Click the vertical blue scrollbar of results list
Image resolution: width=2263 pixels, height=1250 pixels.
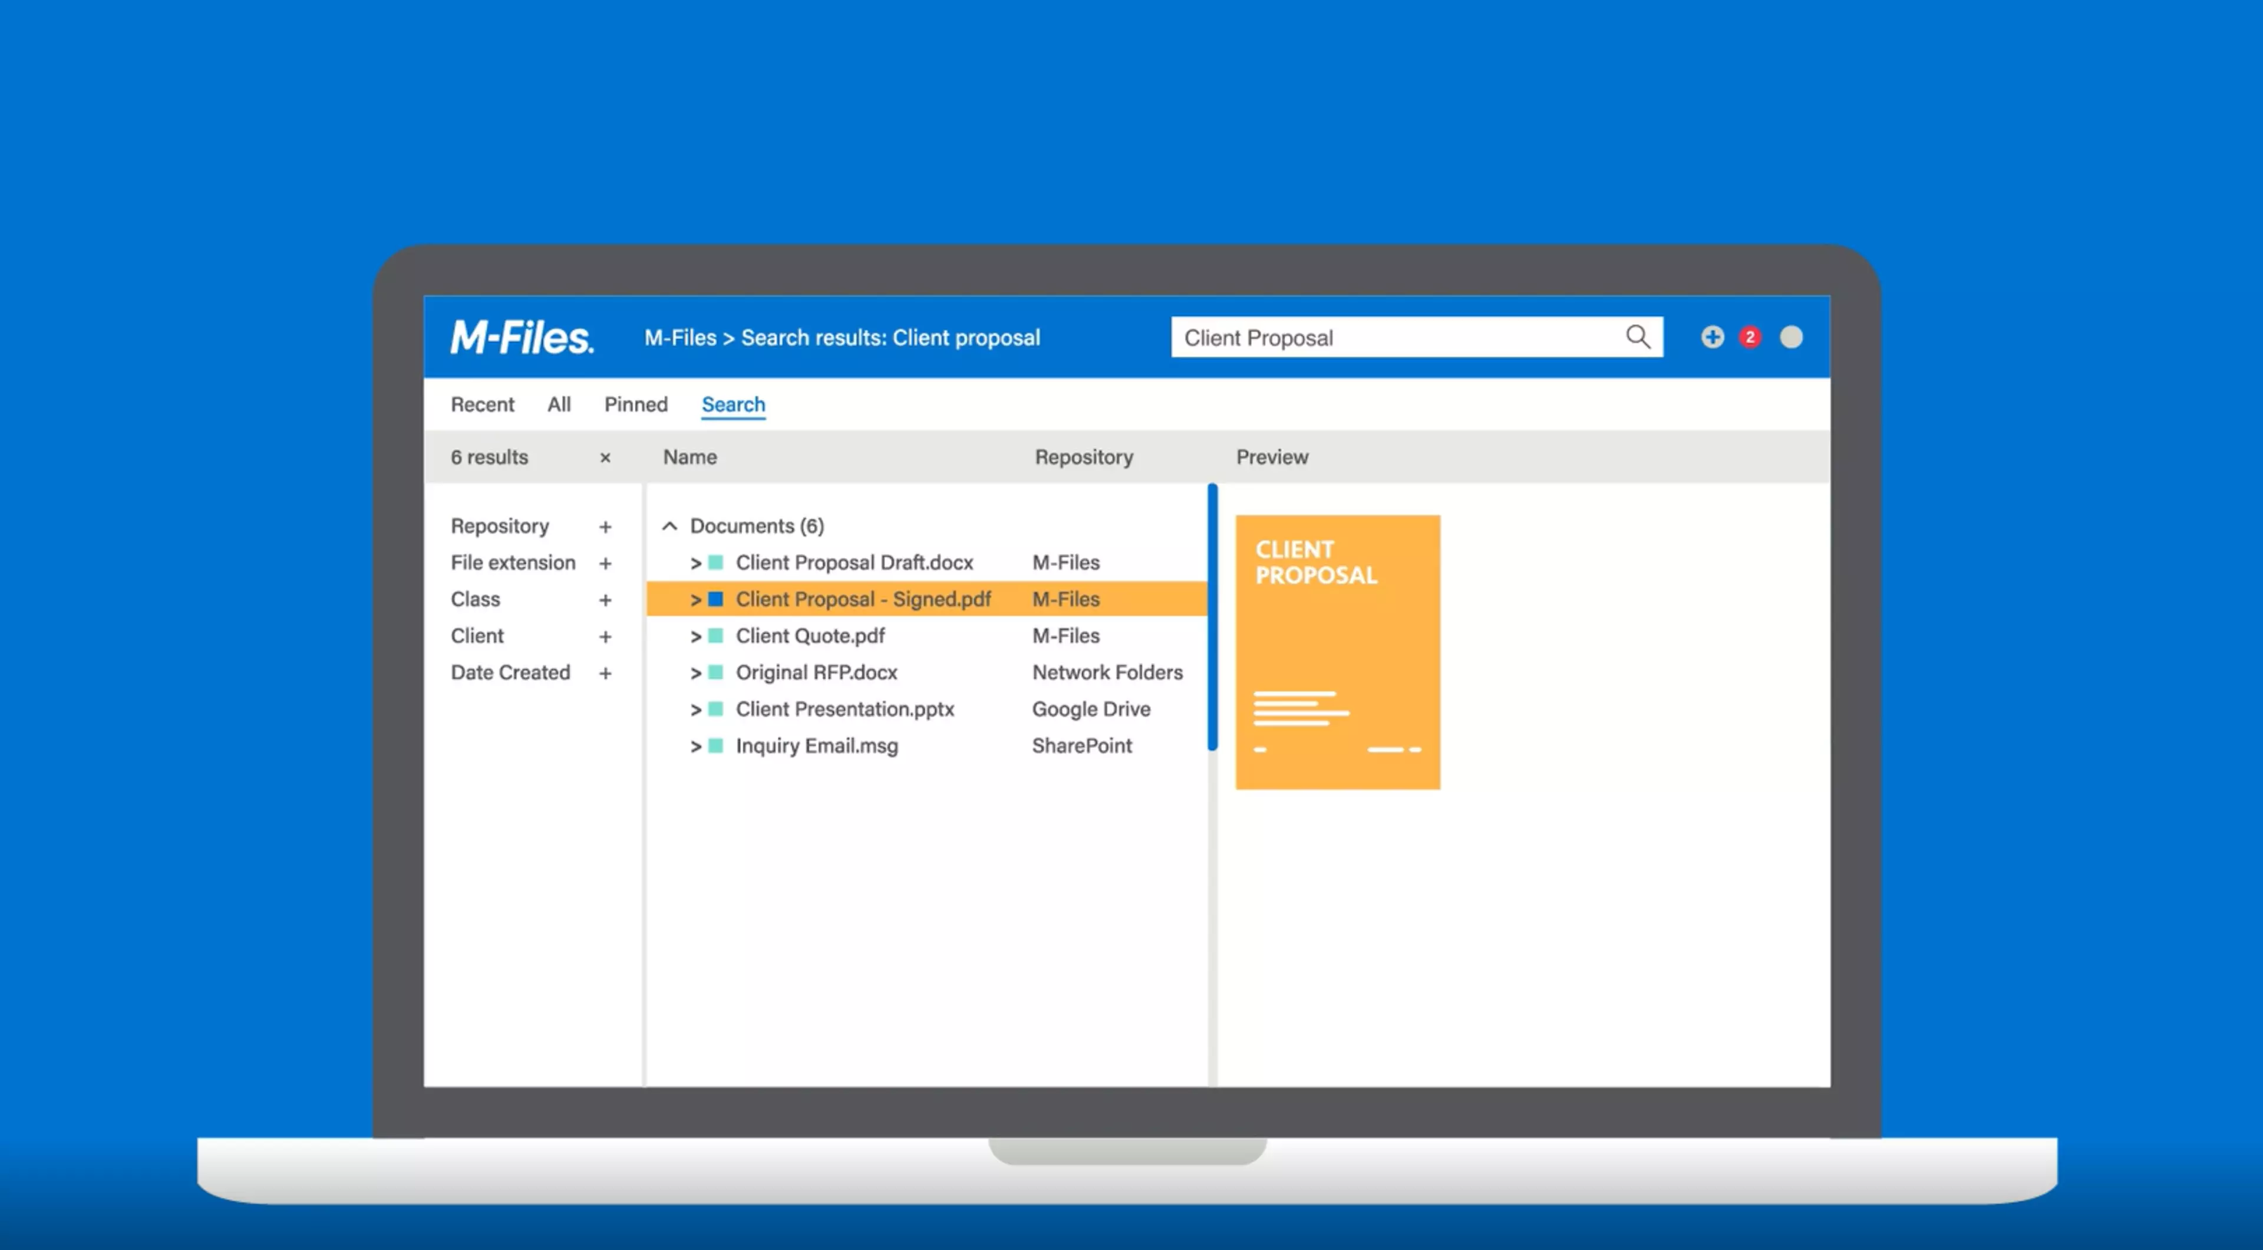pos(1212,616)
